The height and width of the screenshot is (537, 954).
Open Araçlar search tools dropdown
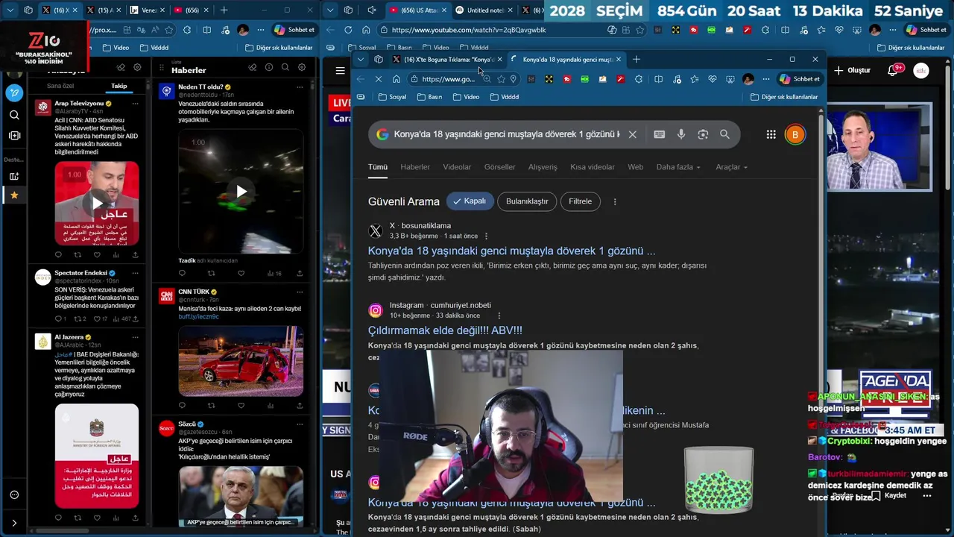(x=732, y=167)
